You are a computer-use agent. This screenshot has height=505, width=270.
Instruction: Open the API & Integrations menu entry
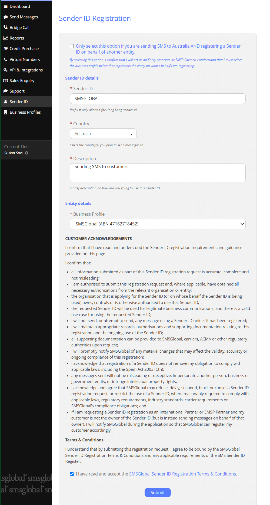click(26, 70)
